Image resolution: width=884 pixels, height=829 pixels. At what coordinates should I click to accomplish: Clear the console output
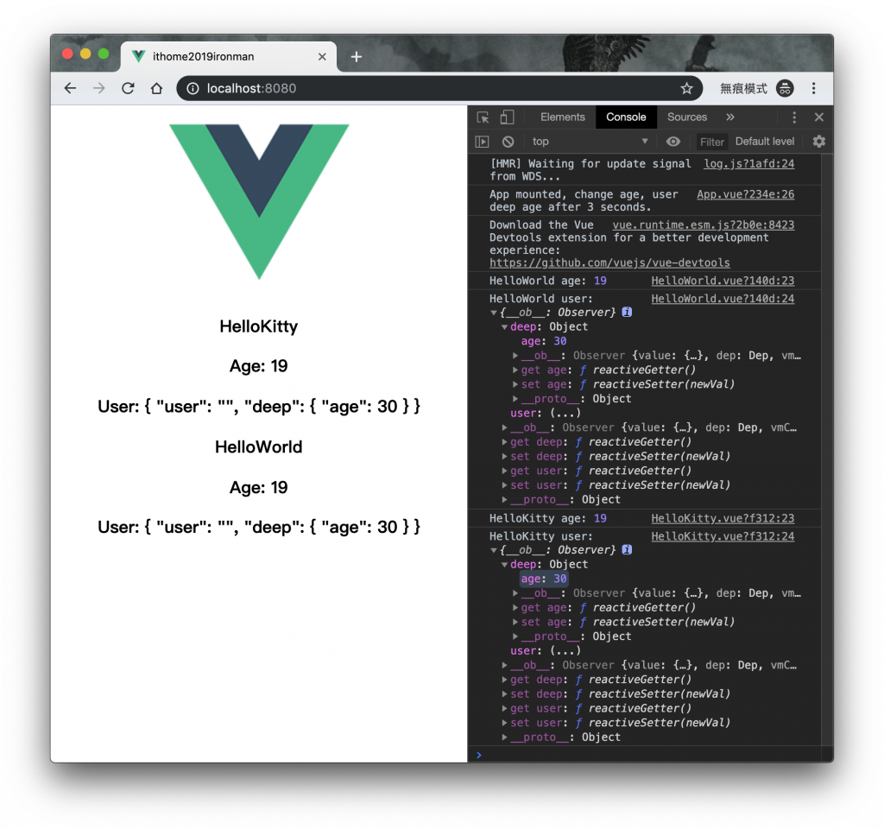coord(508,142)
